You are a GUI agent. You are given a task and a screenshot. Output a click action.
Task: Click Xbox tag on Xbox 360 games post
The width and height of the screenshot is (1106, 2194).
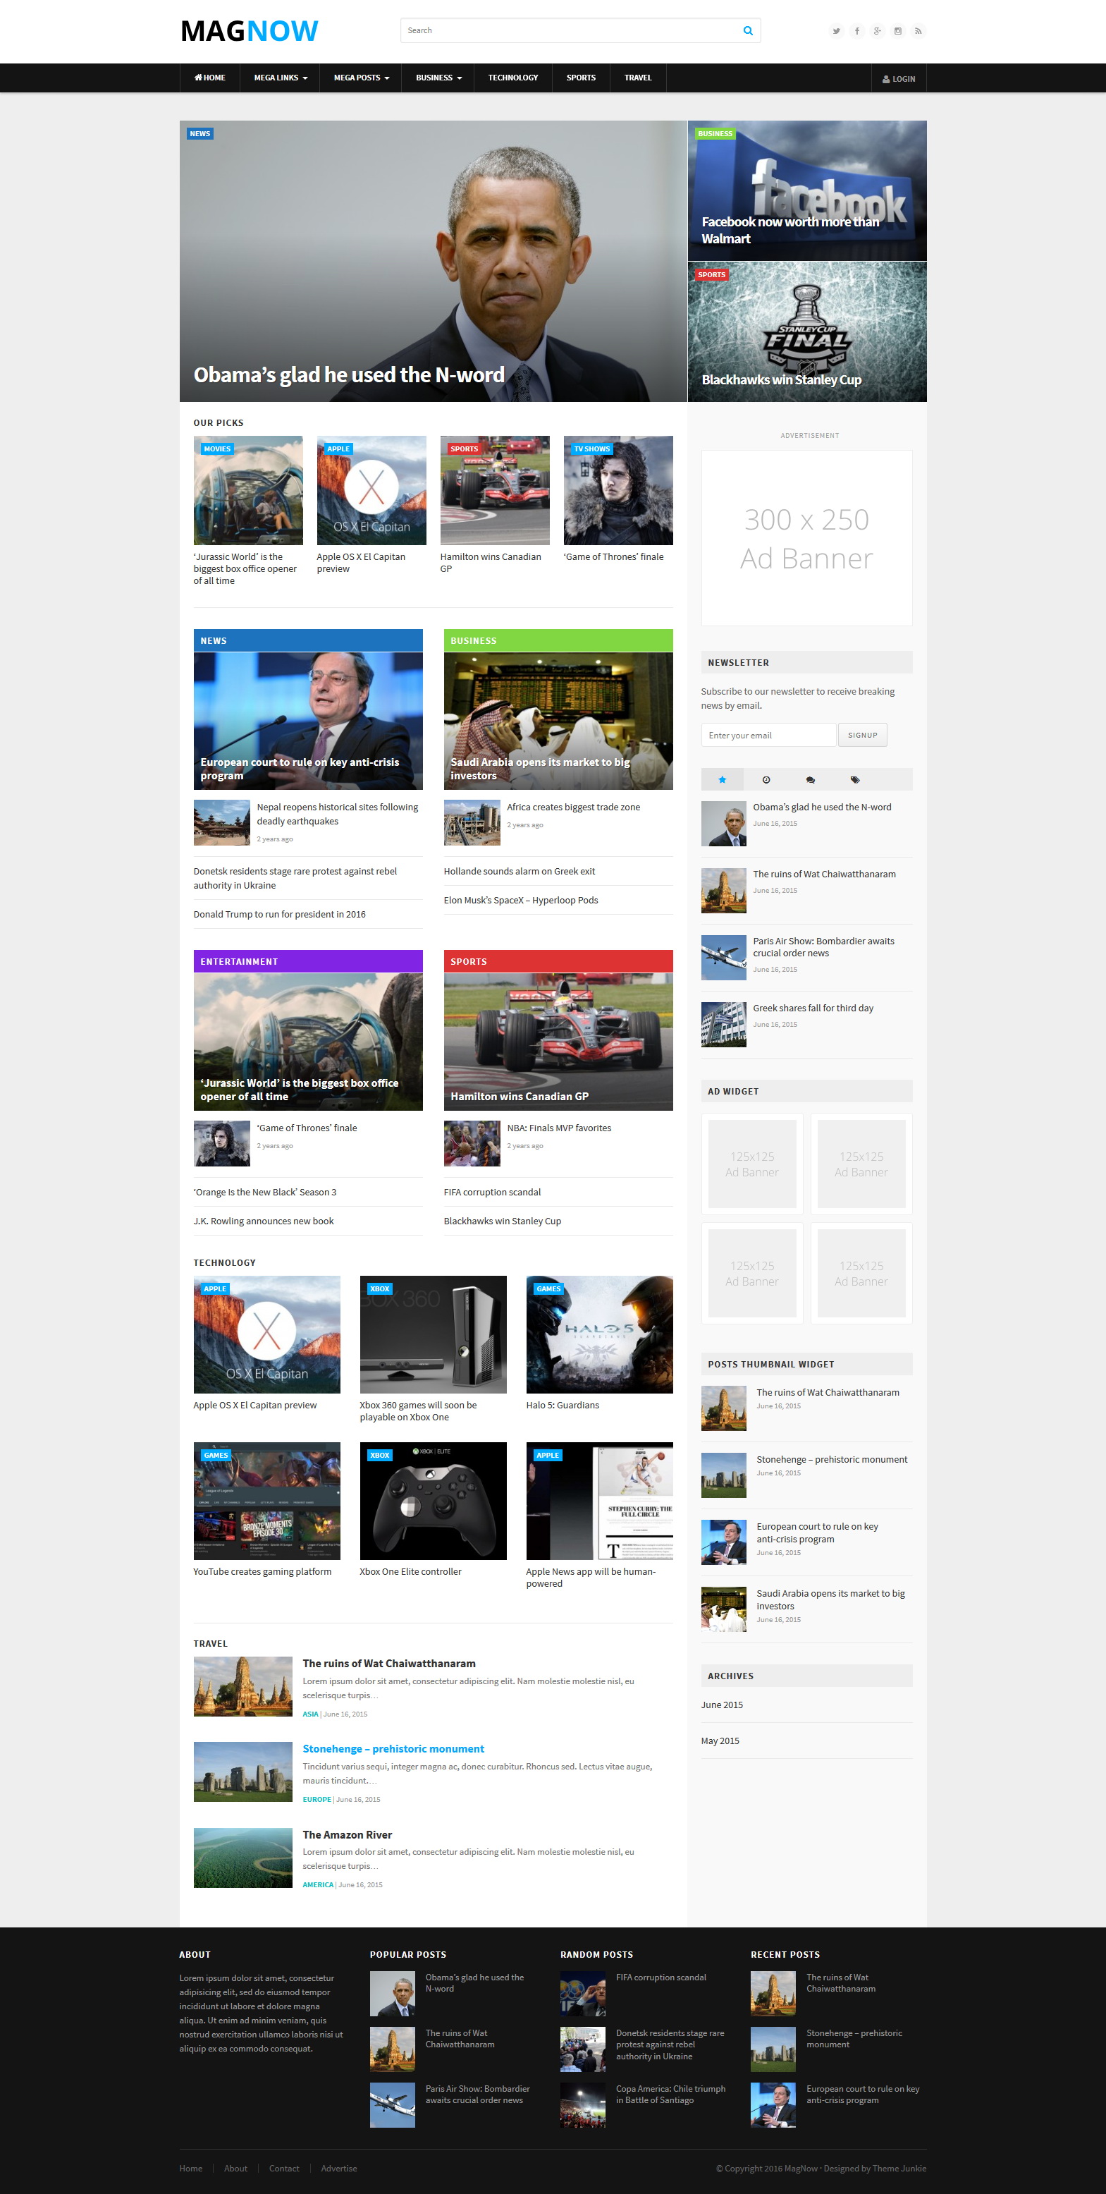pos(380,1288)
